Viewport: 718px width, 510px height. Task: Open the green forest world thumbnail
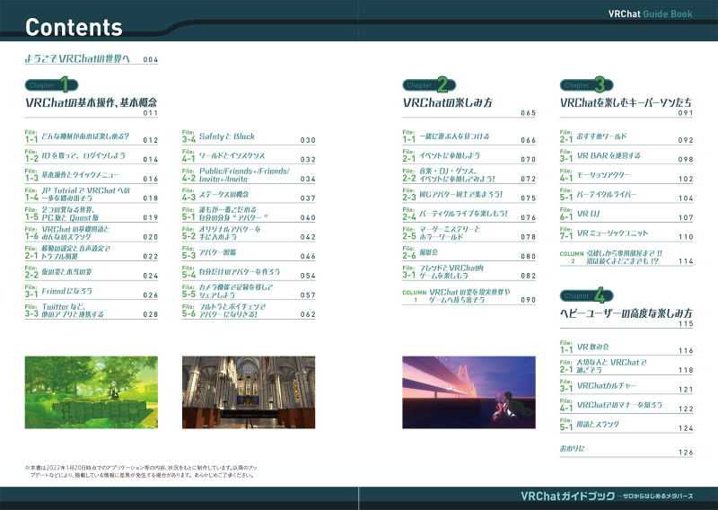(92, 392)
